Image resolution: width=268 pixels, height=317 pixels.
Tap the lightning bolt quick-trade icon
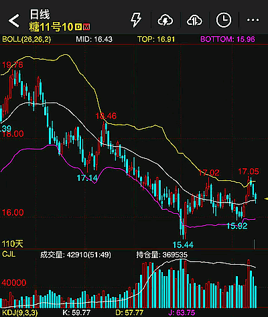coord(136,20)
